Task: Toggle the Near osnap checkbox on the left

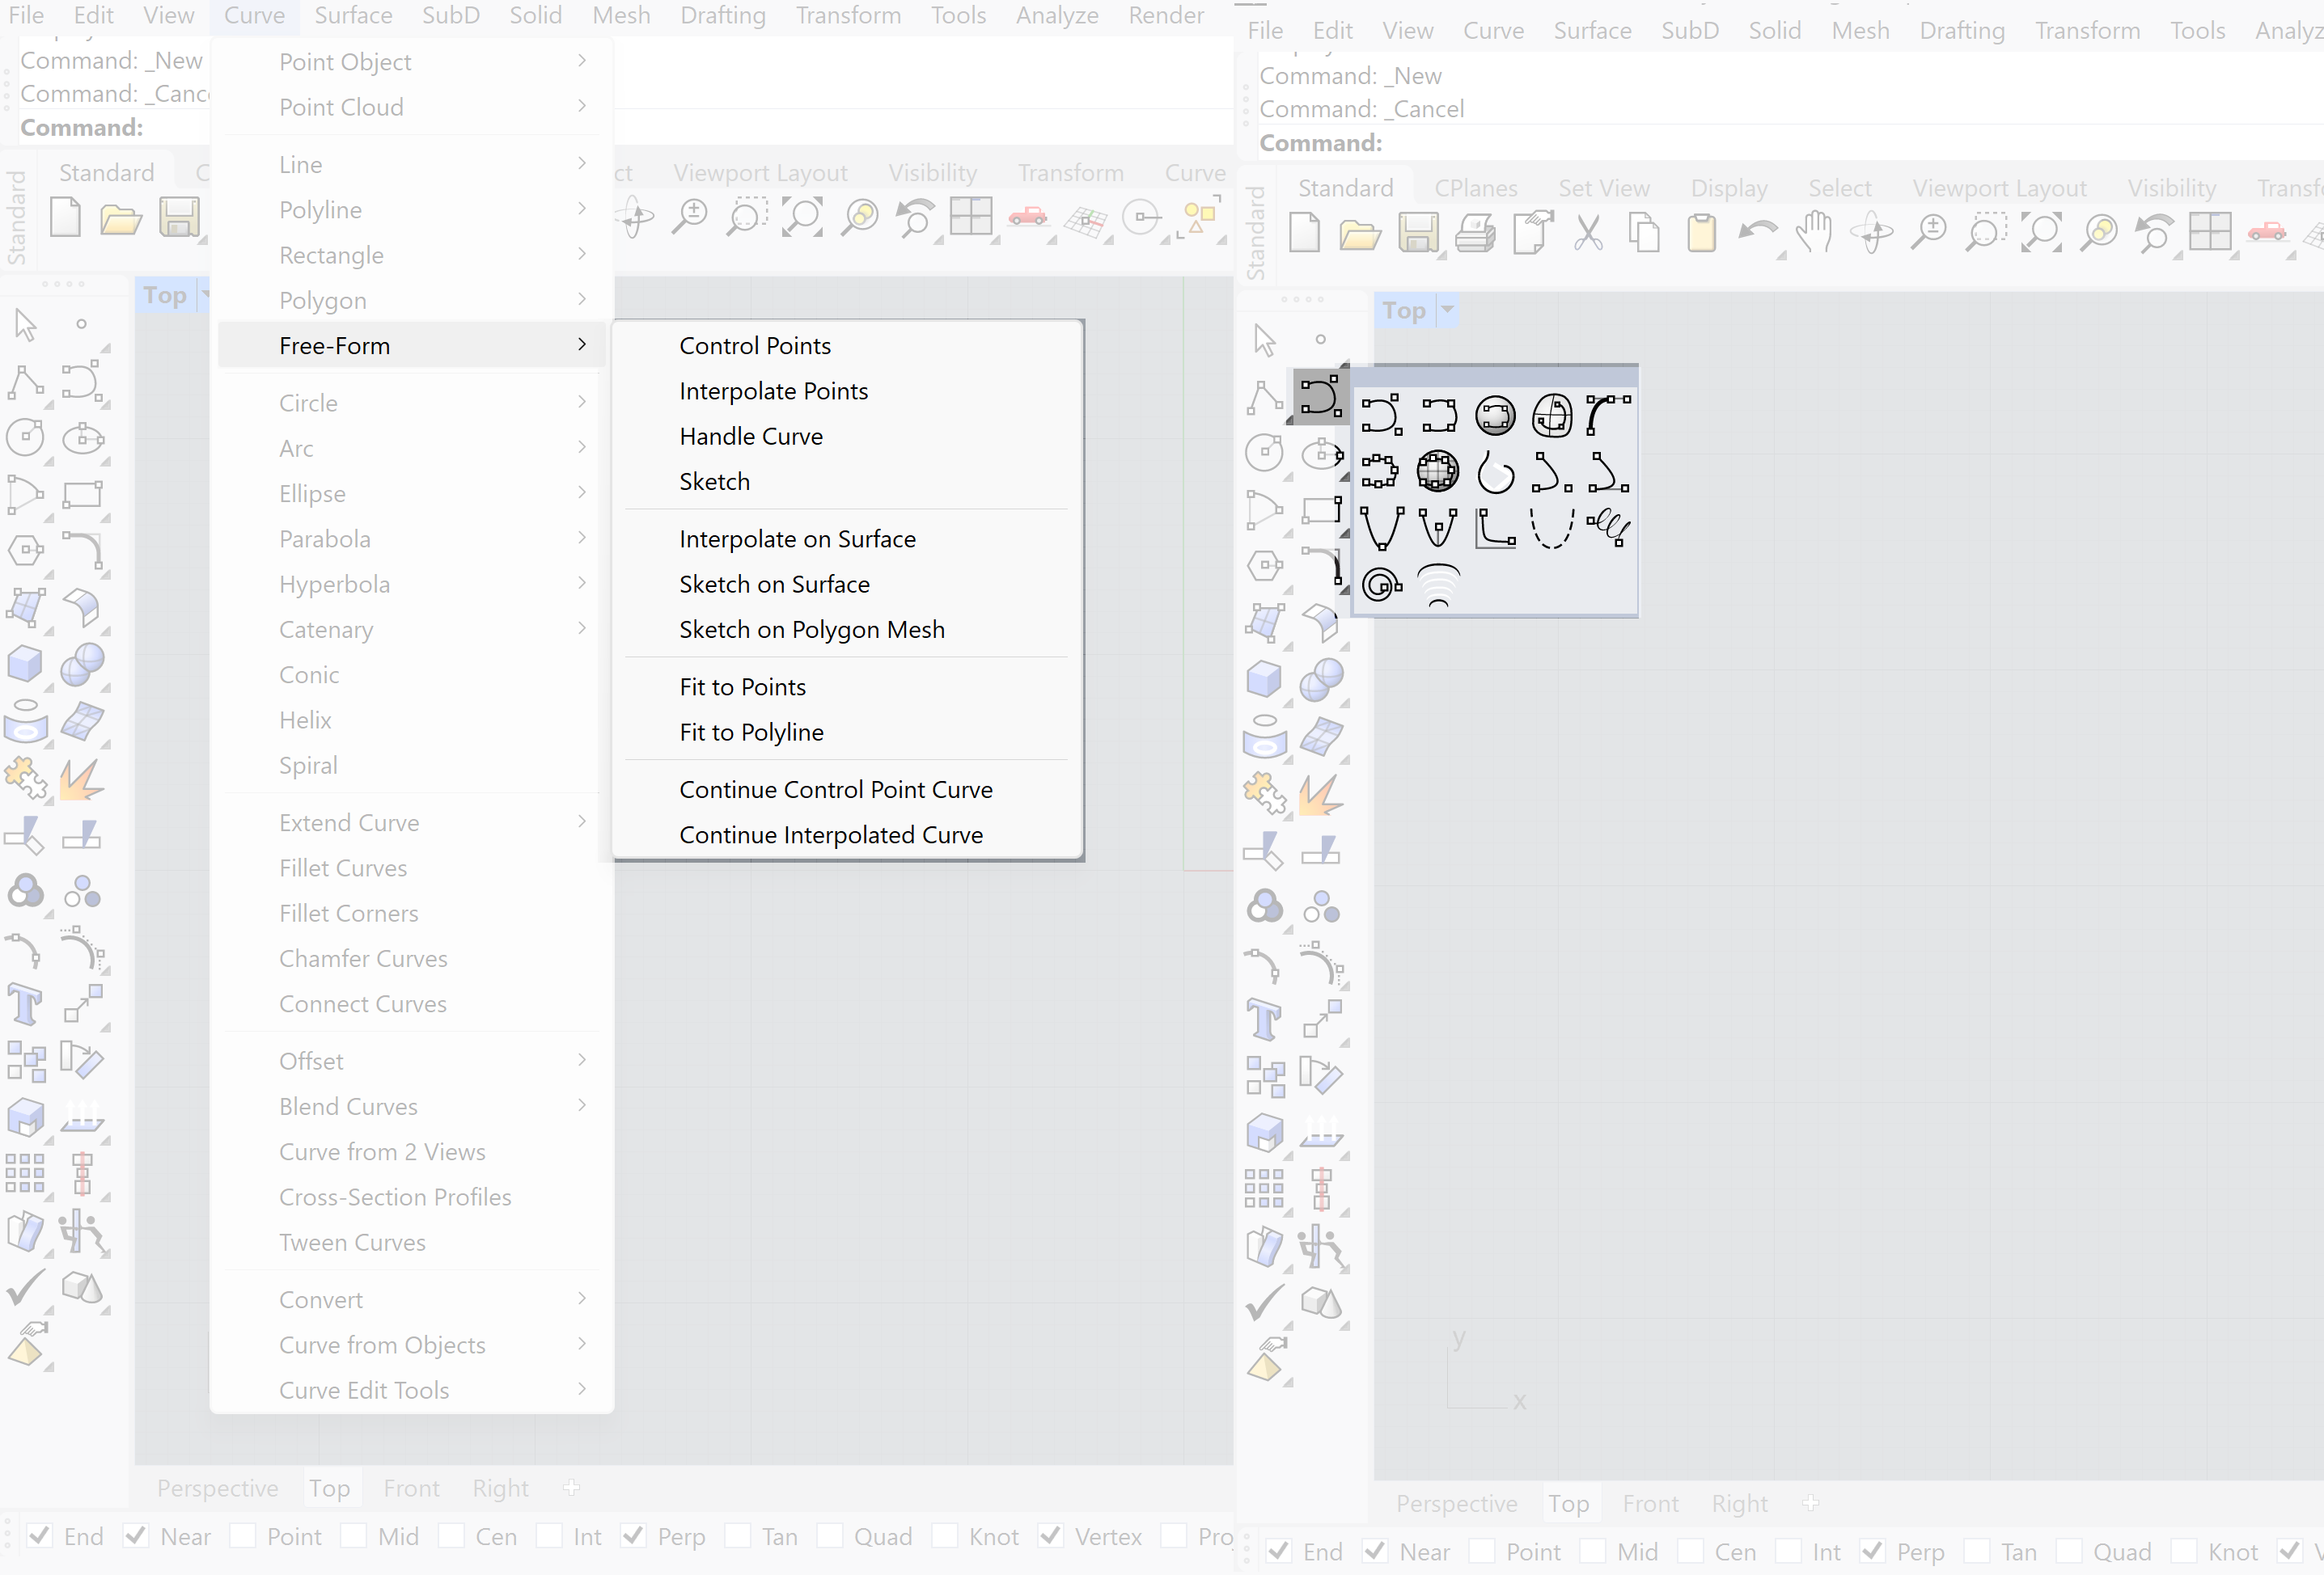Action: click(x=136, y=1535)
